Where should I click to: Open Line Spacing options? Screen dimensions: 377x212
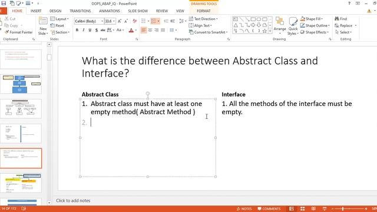click(x=183, y=21)
